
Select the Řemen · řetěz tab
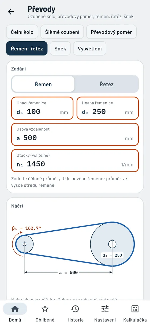[27, 49]
